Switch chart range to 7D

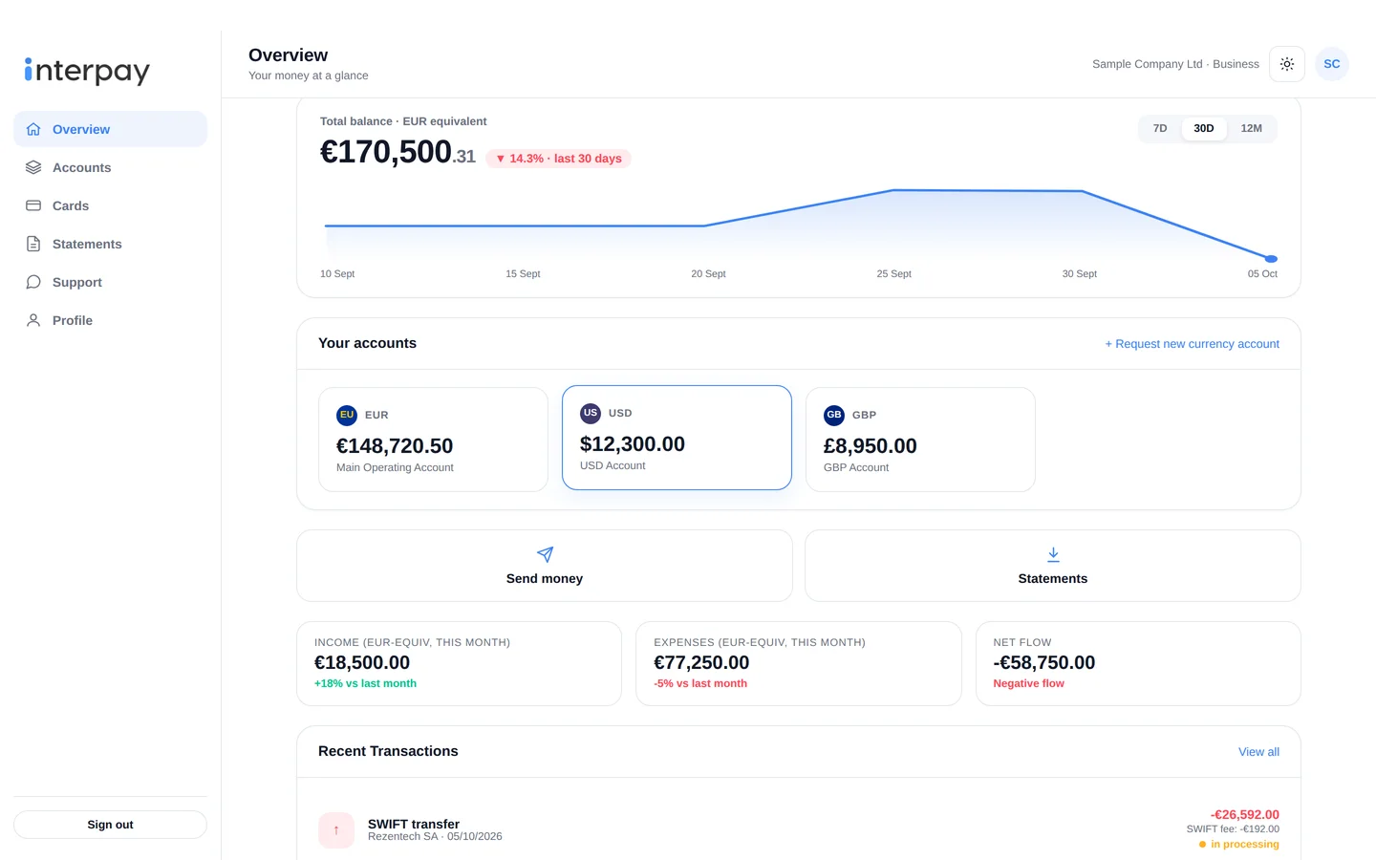(1160, 128)
